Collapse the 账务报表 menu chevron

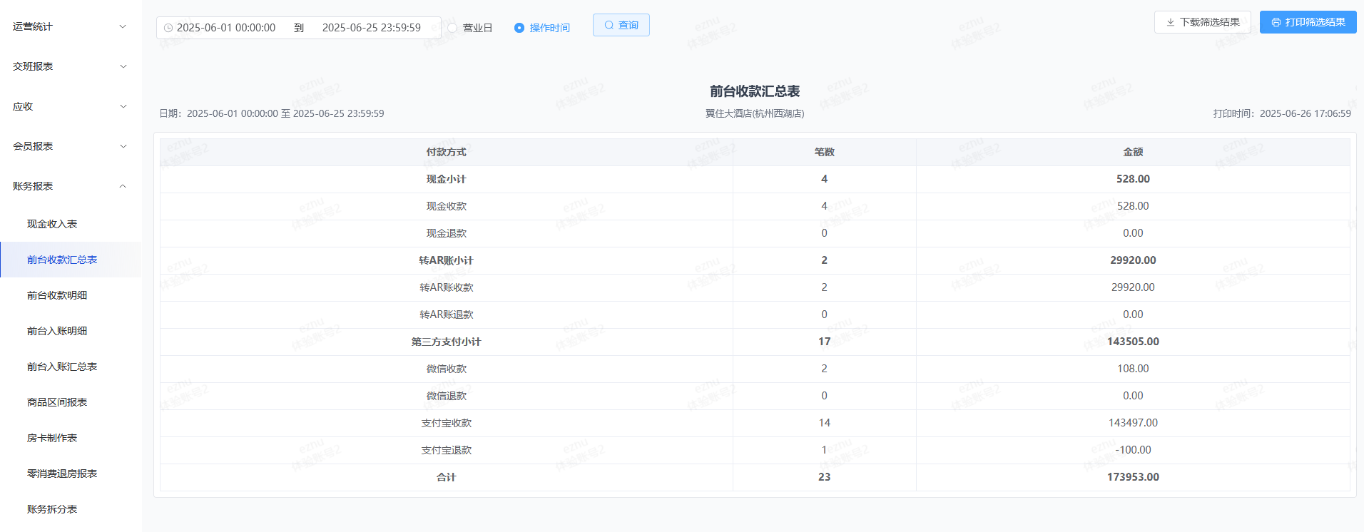click(x=123, y=186)
